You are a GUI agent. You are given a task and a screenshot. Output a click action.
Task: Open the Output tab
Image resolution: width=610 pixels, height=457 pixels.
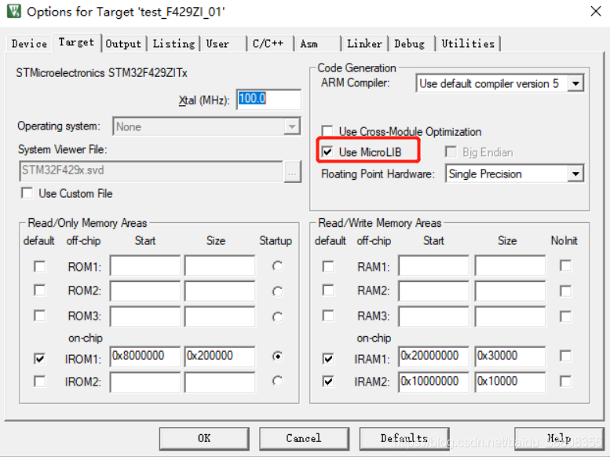tap(123, 44)
